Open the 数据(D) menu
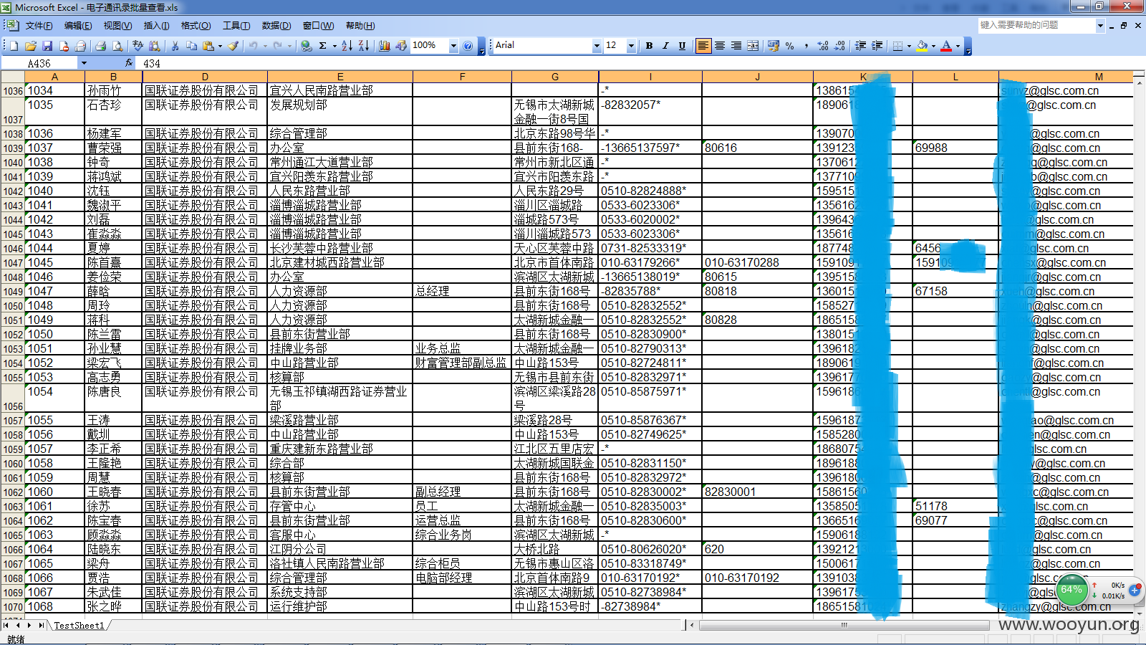The image size is (1146, 645). pos(276,26)
